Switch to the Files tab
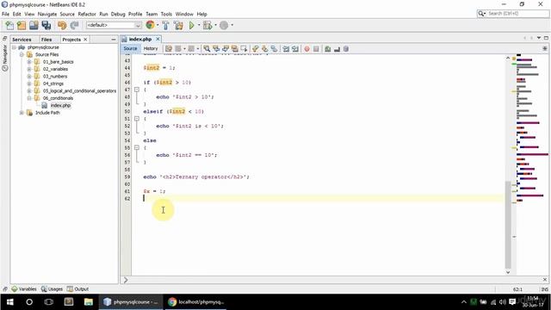 pos(46,40)
